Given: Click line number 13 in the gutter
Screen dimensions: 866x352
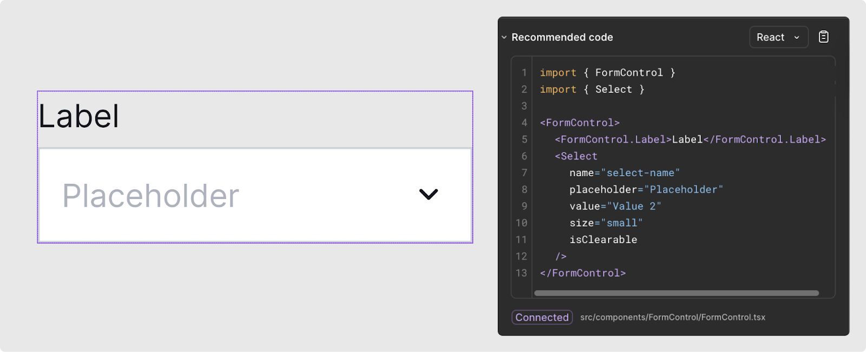Looking at the screenshot, I should pos(521,273).
